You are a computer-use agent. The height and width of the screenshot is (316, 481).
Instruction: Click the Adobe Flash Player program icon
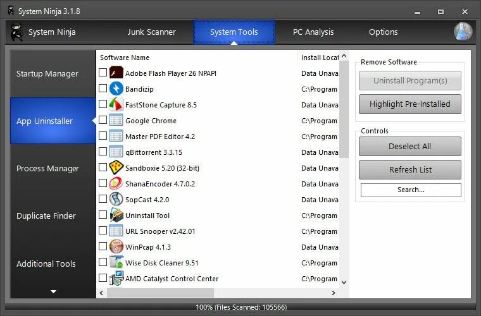tap(116, 73)
